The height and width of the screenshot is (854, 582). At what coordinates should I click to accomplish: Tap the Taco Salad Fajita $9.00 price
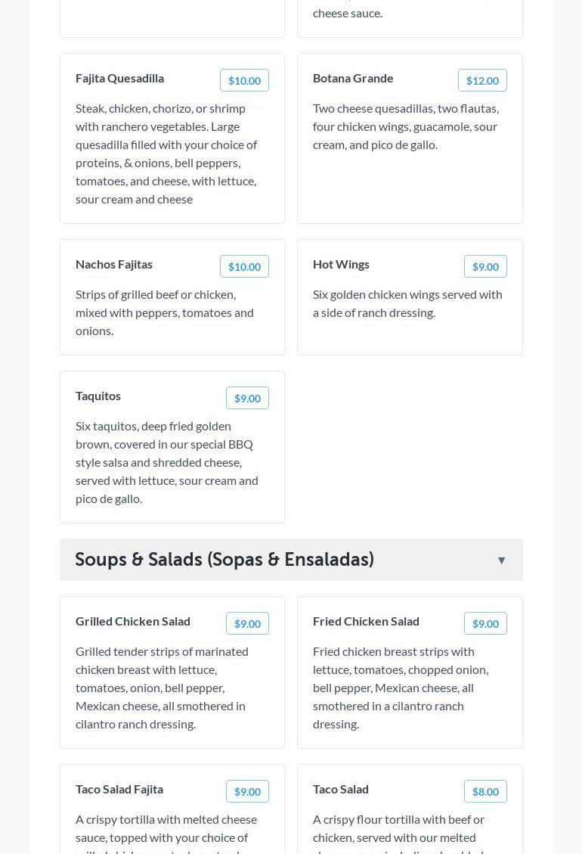click(247, 792)
